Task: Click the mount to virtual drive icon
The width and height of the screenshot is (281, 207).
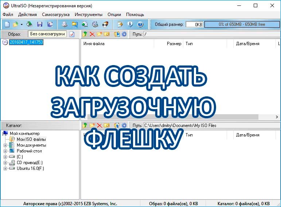Action: tap(95, 24)
